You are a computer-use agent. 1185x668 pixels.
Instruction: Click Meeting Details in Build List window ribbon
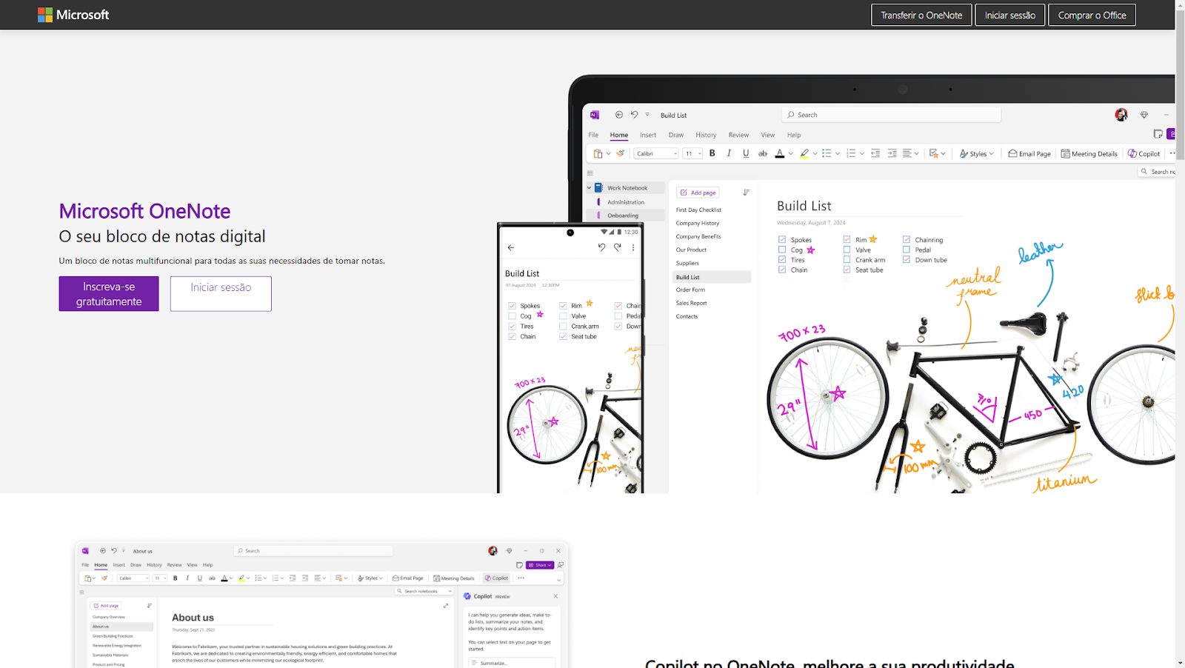(1089, 154)
